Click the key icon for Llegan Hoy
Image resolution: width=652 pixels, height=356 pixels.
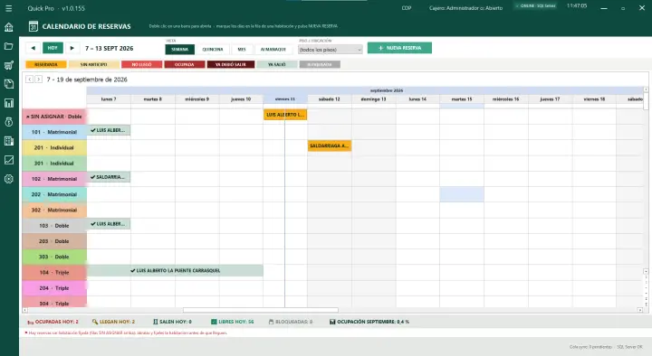[x=95, y=322]
